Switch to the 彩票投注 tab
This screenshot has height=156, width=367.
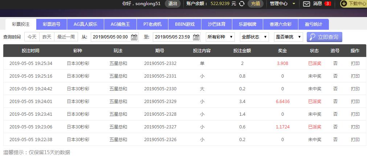point(21,24)
